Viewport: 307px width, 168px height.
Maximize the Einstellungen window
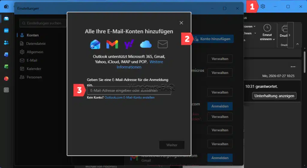pos(225,8)
